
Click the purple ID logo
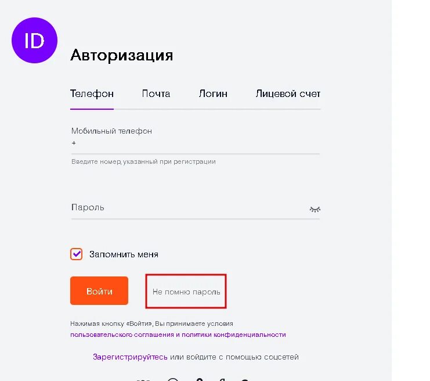[35, 40]
